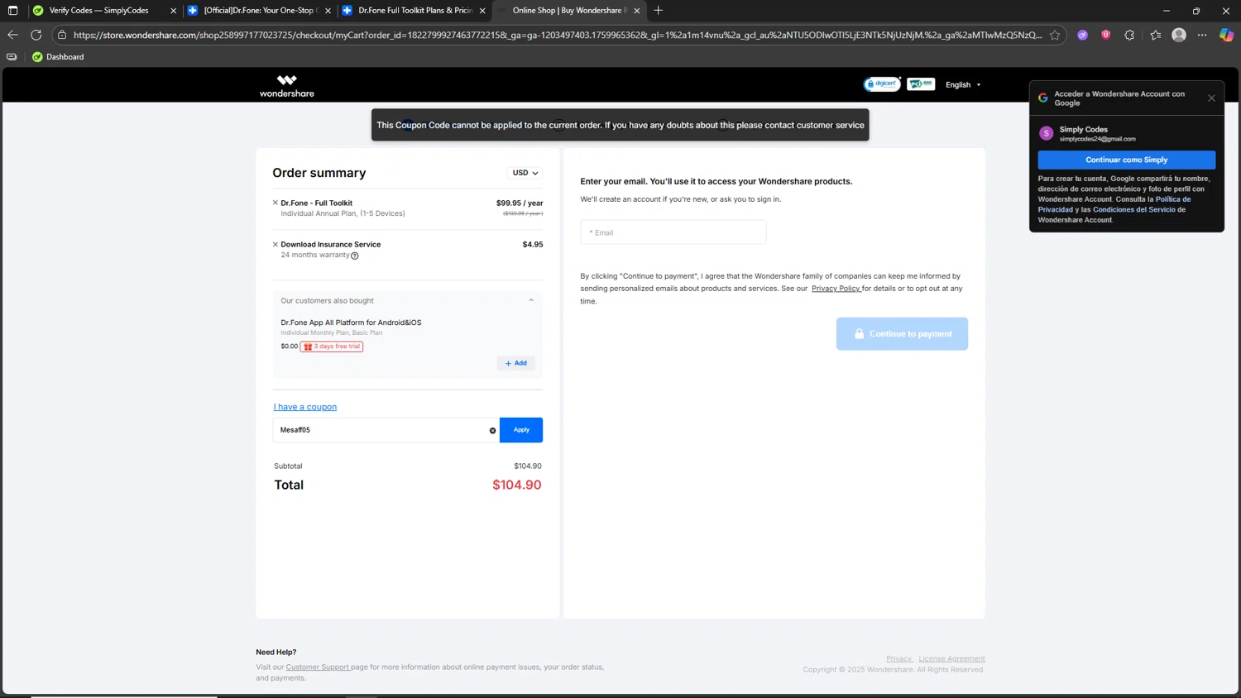
Task: Open the tab actions menu icon
Action: pyautogui.click(x=12, y=11)
